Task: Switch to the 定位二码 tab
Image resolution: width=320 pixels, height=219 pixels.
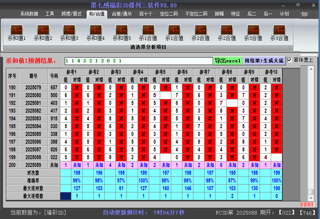Action: [x=169, y=14]
